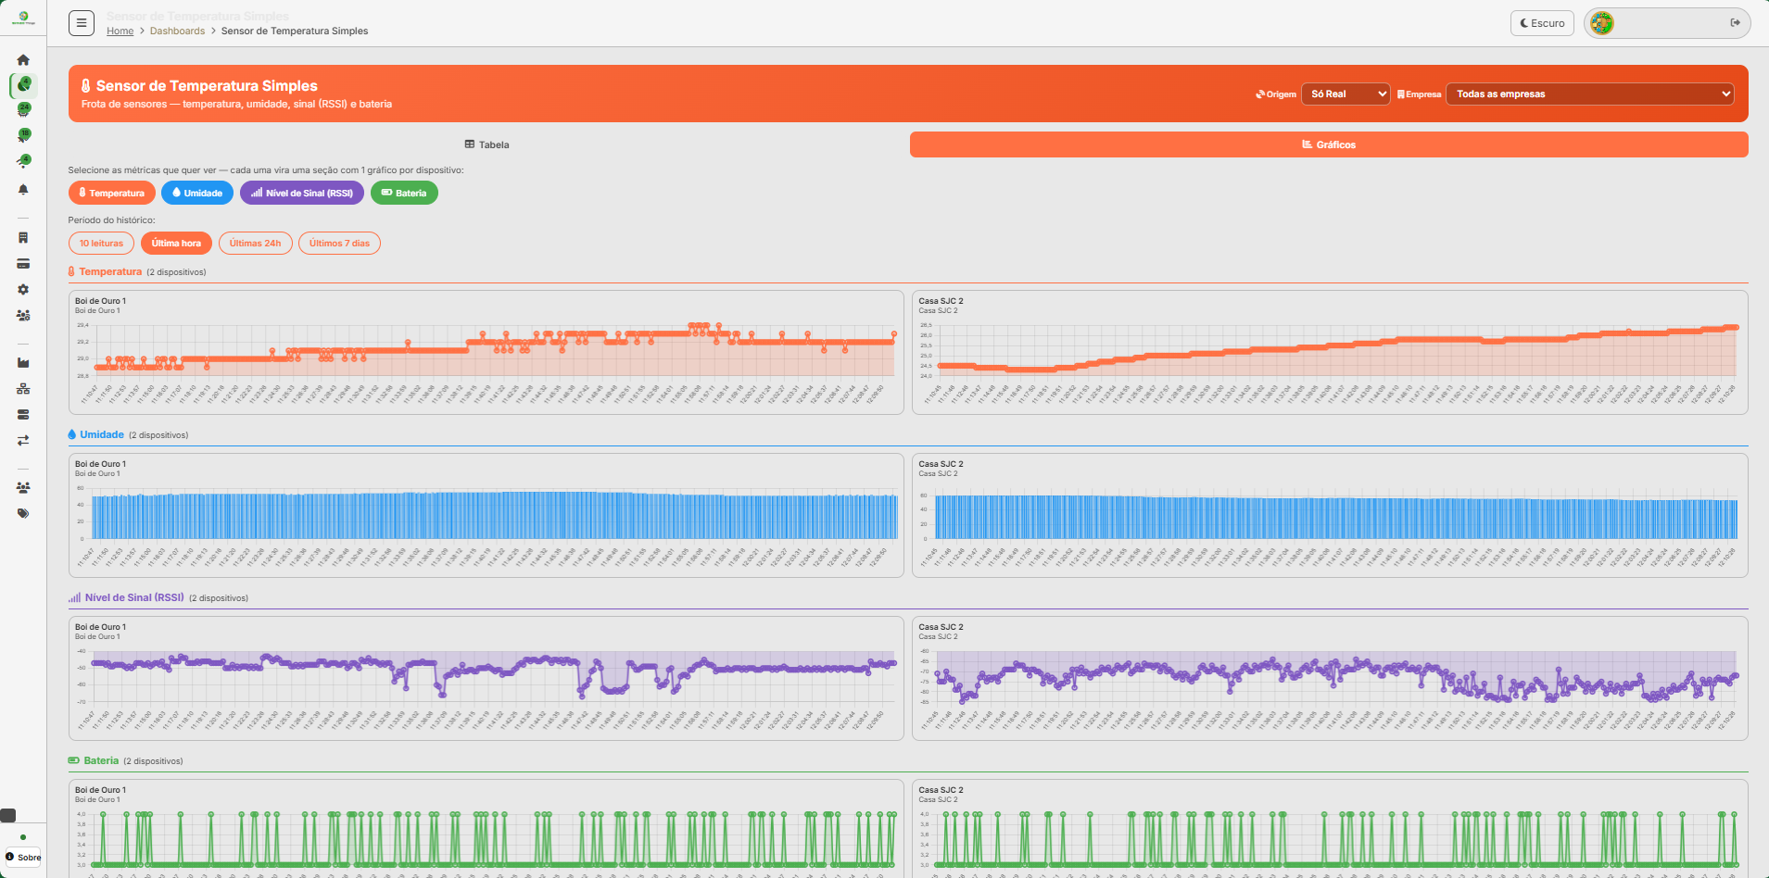Screen dimensions: 1769x878
Task: Click the Boi de Ouro 1 battery chart
Action: [486, 829]
